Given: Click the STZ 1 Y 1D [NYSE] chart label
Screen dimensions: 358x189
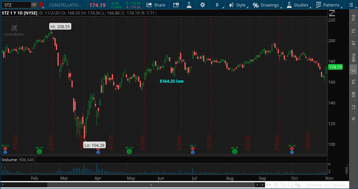Looking at the screenshot, I should coord(19,13).
